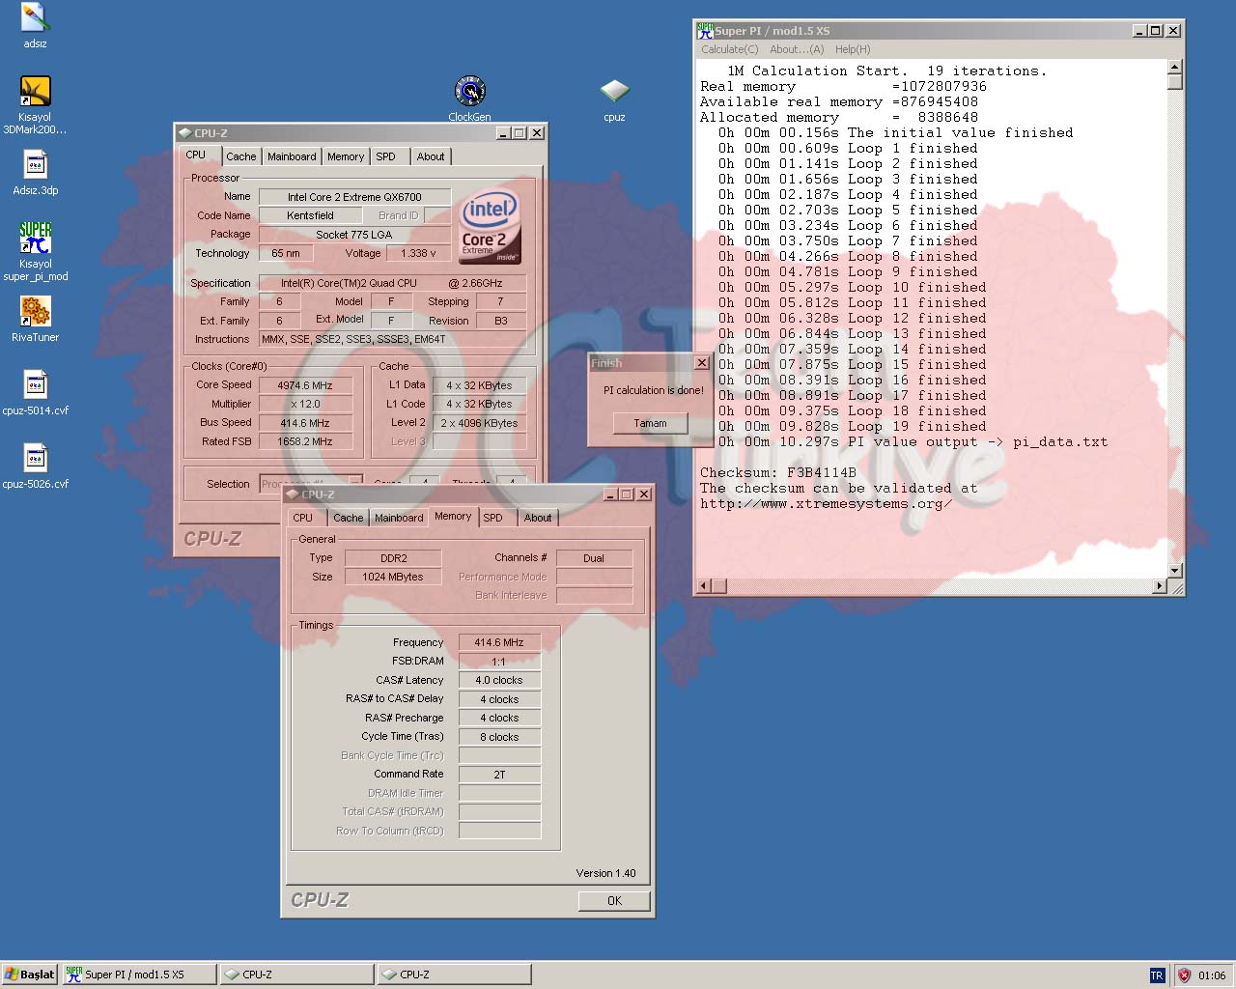Launch the super_pi_mod shortcut icon
The image size is (1236, 989).
pyautogui.click(x=35, y=238)
